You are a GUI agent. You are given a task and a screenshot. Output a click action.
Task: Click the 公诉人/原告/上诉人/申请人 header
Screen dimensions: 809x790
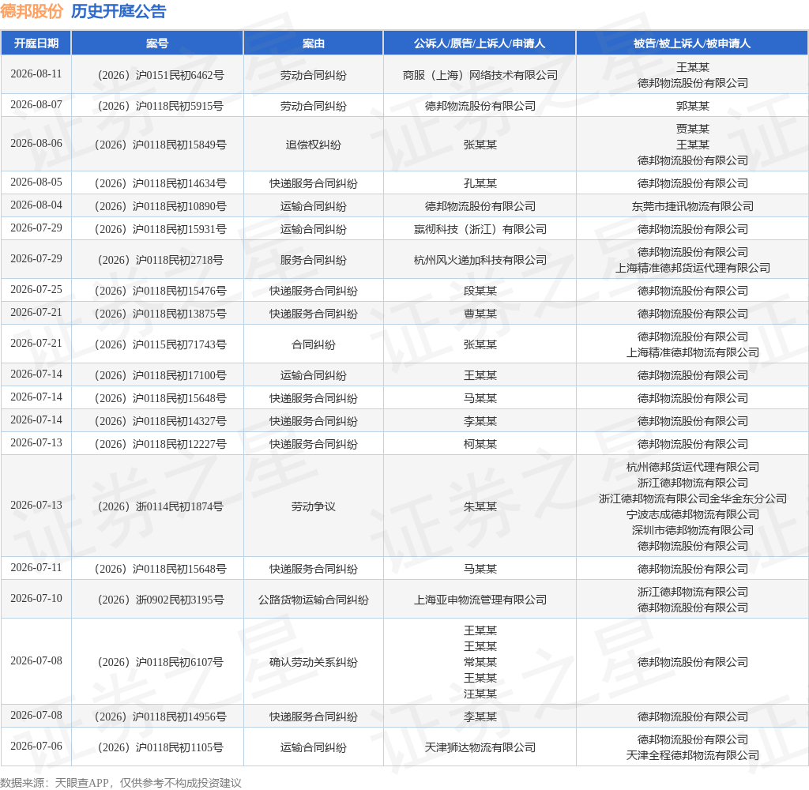pos(480,43)
